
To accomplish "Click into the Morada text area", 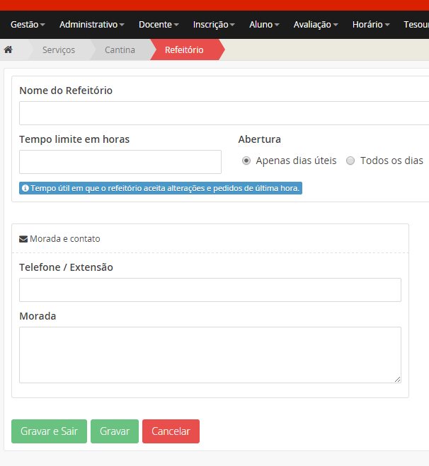I will [210, 355].
